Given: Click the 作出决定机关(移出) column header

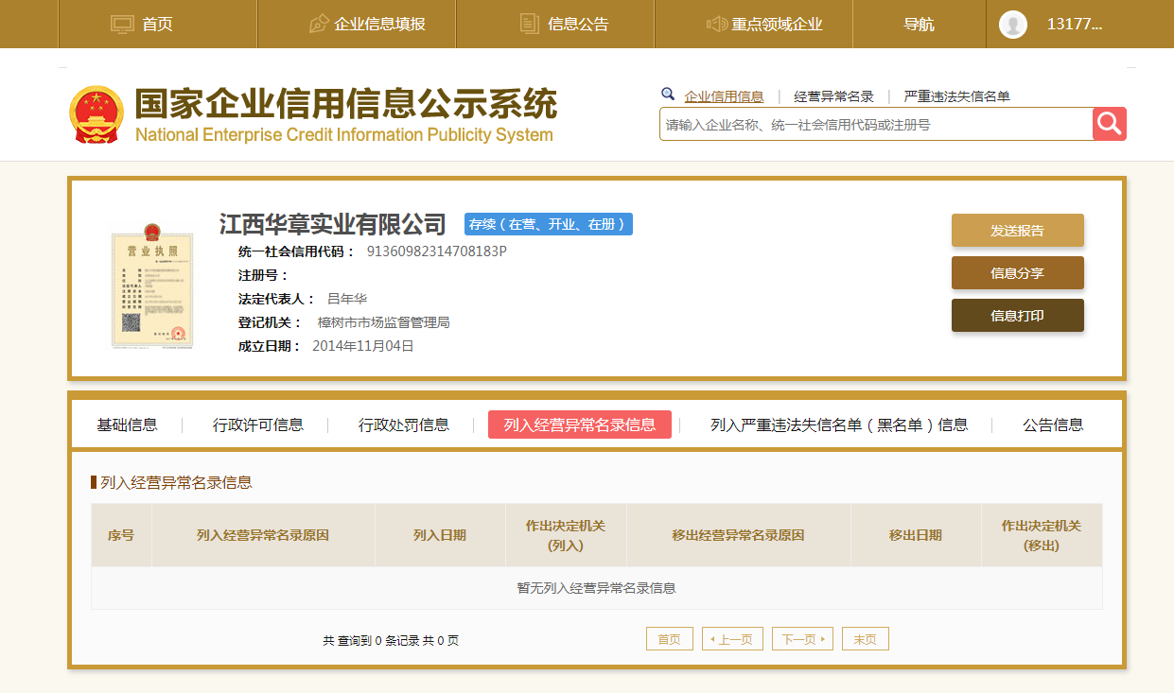Looking at the screenshot, I should pyautogui.click(x=1042, y=535).
